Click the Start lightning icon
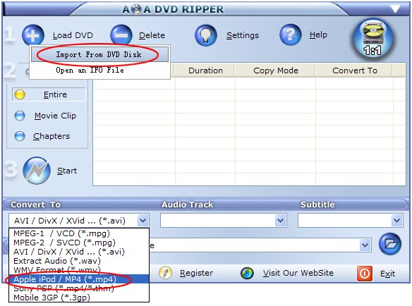The height and width of the screenshot is (306, 412). coord(37,171)
